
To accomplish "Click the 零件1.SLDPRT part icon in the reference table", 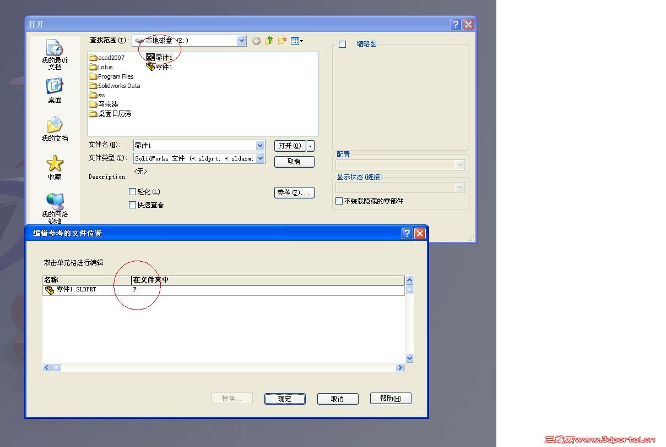I will coord(50,290).
